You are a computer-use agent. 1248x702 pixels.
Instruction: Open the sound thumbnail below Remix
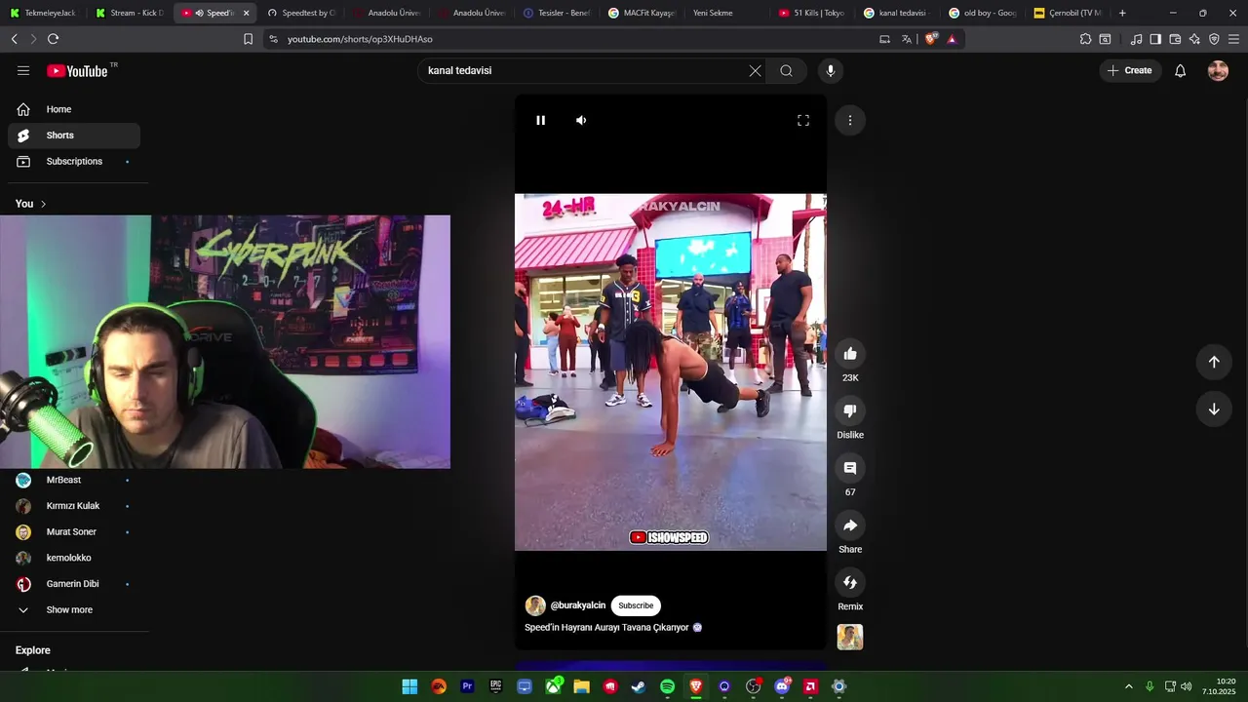[850, 637]
